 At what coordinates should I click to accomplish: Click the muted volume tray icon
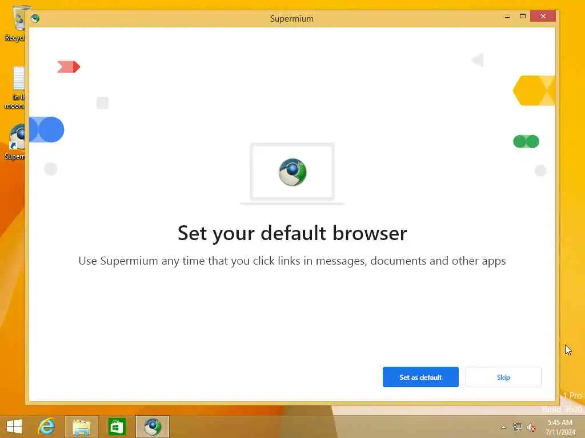(531, 427)
